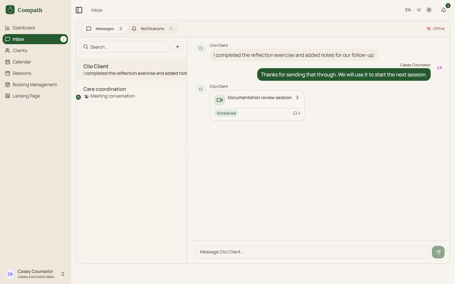455x284 pixels.
Task: Switch to the Notifications tab
Action: [153, 29]
